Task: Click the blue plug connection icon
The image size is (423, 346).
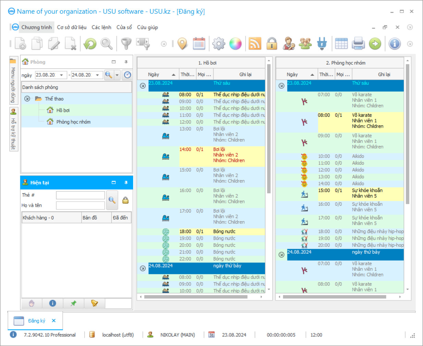Action: pyautogui.click(x=322, y=44)
